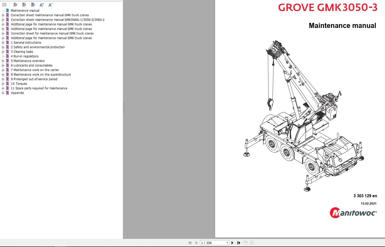385x247 pixels.
Task: Go to 2 Safety and environmental protection
Action: (x=38, y=47)
